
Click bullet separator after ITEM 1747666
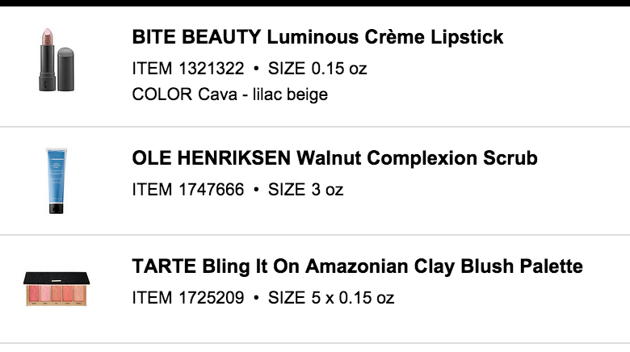[x=256, y=190]
